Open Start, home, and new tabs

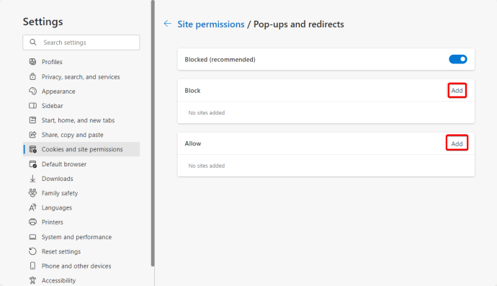pyautogui.click(x=81, y=120)
